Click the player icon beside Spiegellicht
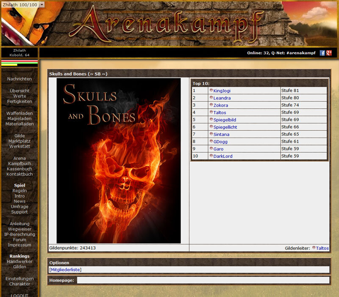The height and width of the screenshot is (297, 339). (x=212, y=127)
